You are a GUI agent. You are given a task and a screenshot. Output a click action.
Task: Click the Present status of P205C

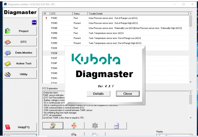[77, 38]
